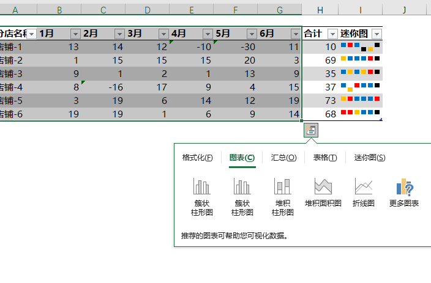
Task: Select the total cell showing 35
Action: tap(320, 73)
